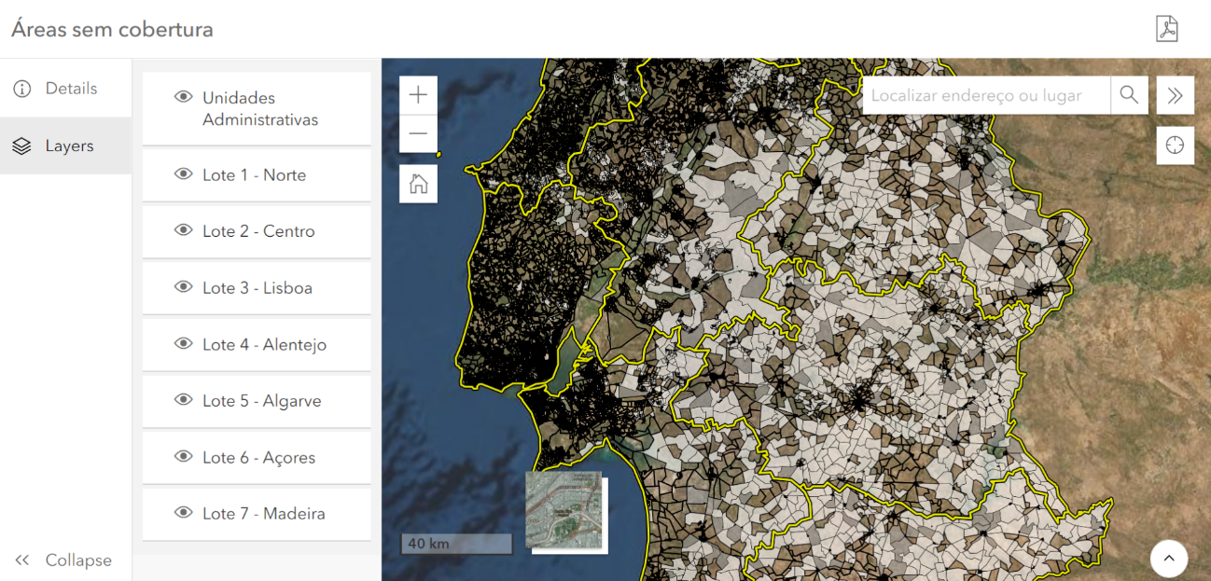Screen dimensions: 1211x581
Task: Click the Details info icon in sidebar
Action: pos(22,88)
